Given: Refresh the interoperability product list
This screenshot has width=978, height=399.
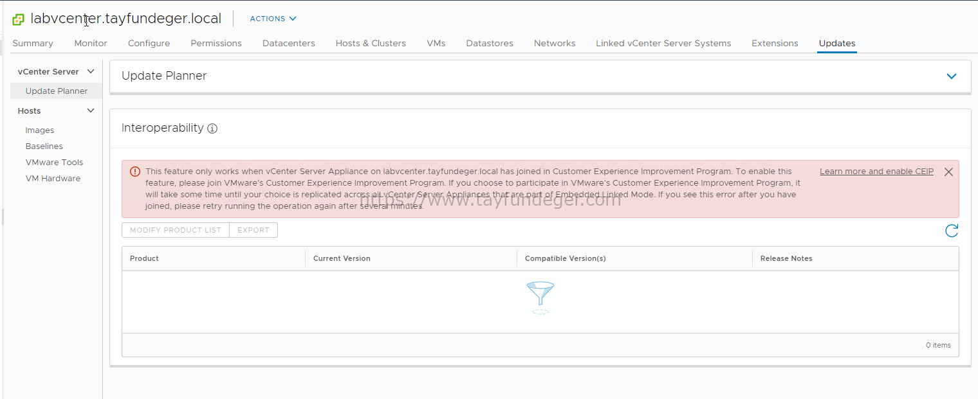Looking at the screenshot, I should pos(952,231).
